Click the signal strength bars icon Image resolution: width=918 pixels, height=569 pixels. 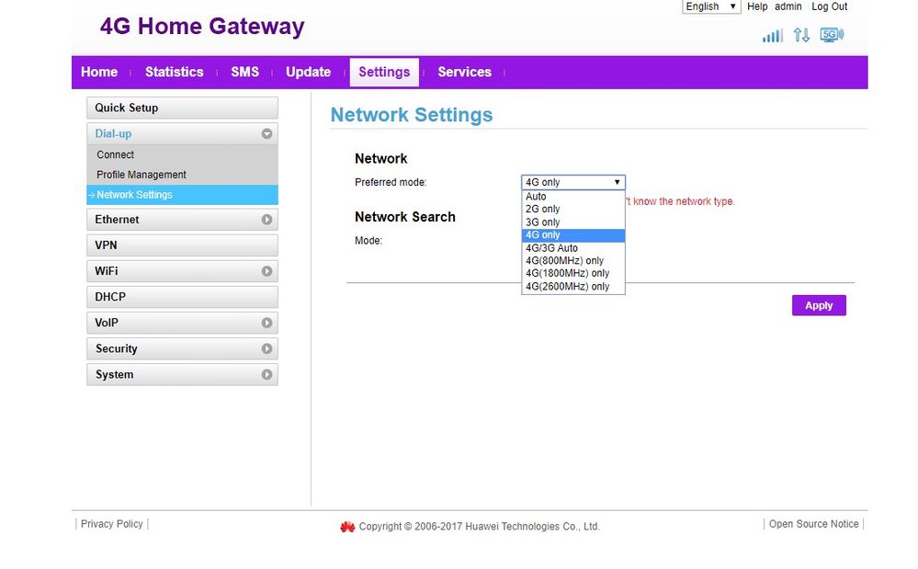click(x=772, y=36)
